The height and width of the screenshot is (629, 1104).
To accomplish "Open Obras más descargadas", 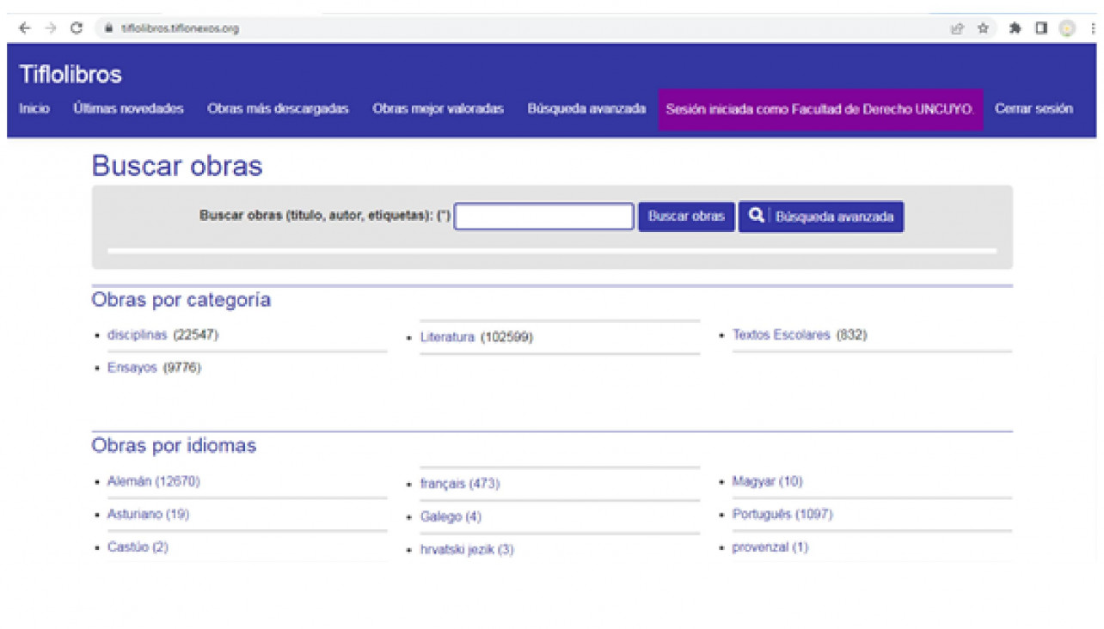I will [x=278, y=109].
